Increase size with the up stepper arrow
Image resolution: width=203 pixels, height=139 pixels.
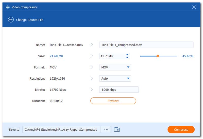[x=127, y=55]
